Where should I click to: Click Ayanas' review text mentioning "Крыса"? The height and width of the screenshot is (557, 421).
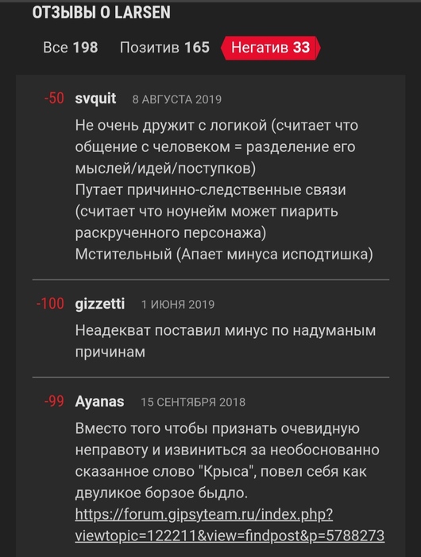pos(227,461)
